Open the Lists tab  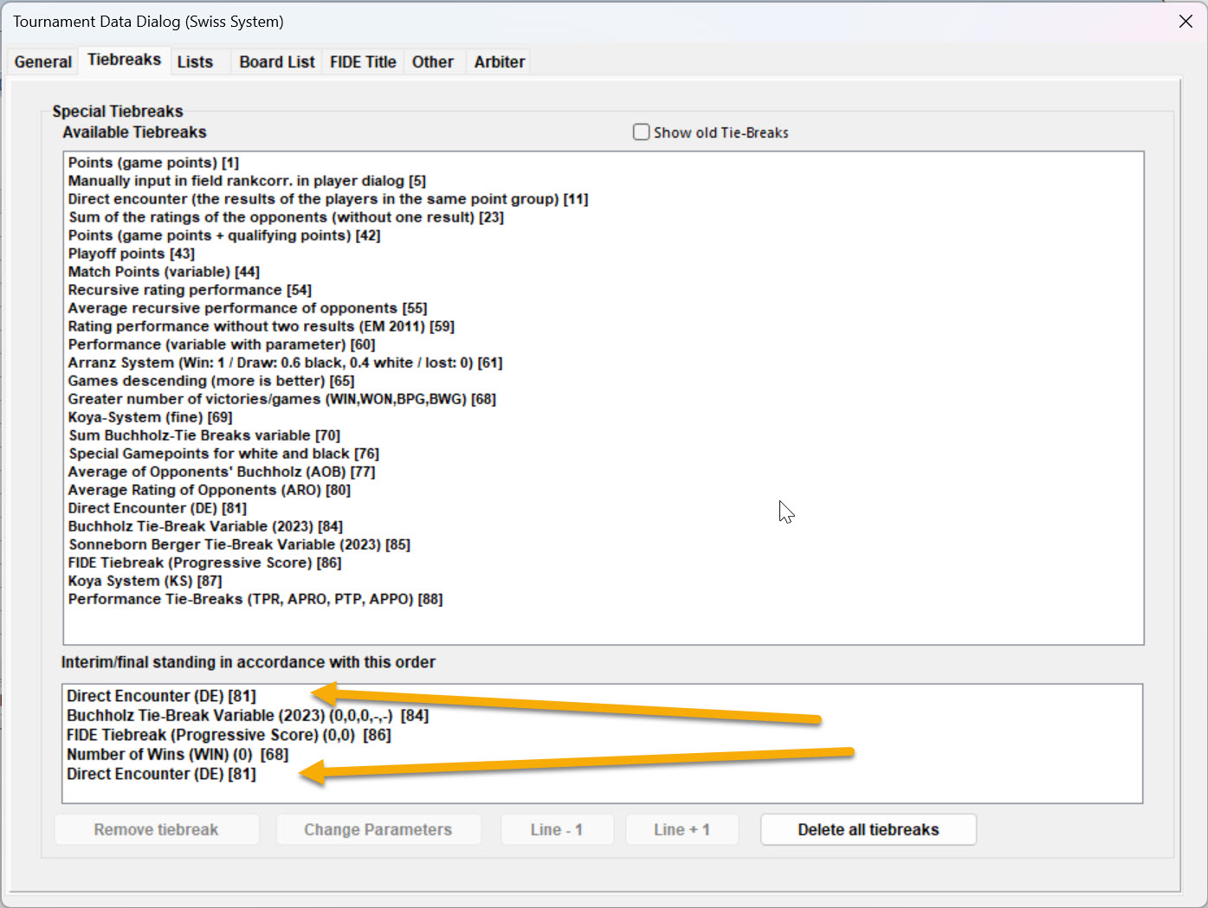point(195,61)
